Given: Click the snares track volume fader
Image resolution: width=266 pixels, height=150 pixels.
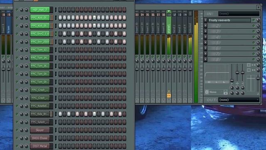Looking at the screenshot, I should 169,69.
